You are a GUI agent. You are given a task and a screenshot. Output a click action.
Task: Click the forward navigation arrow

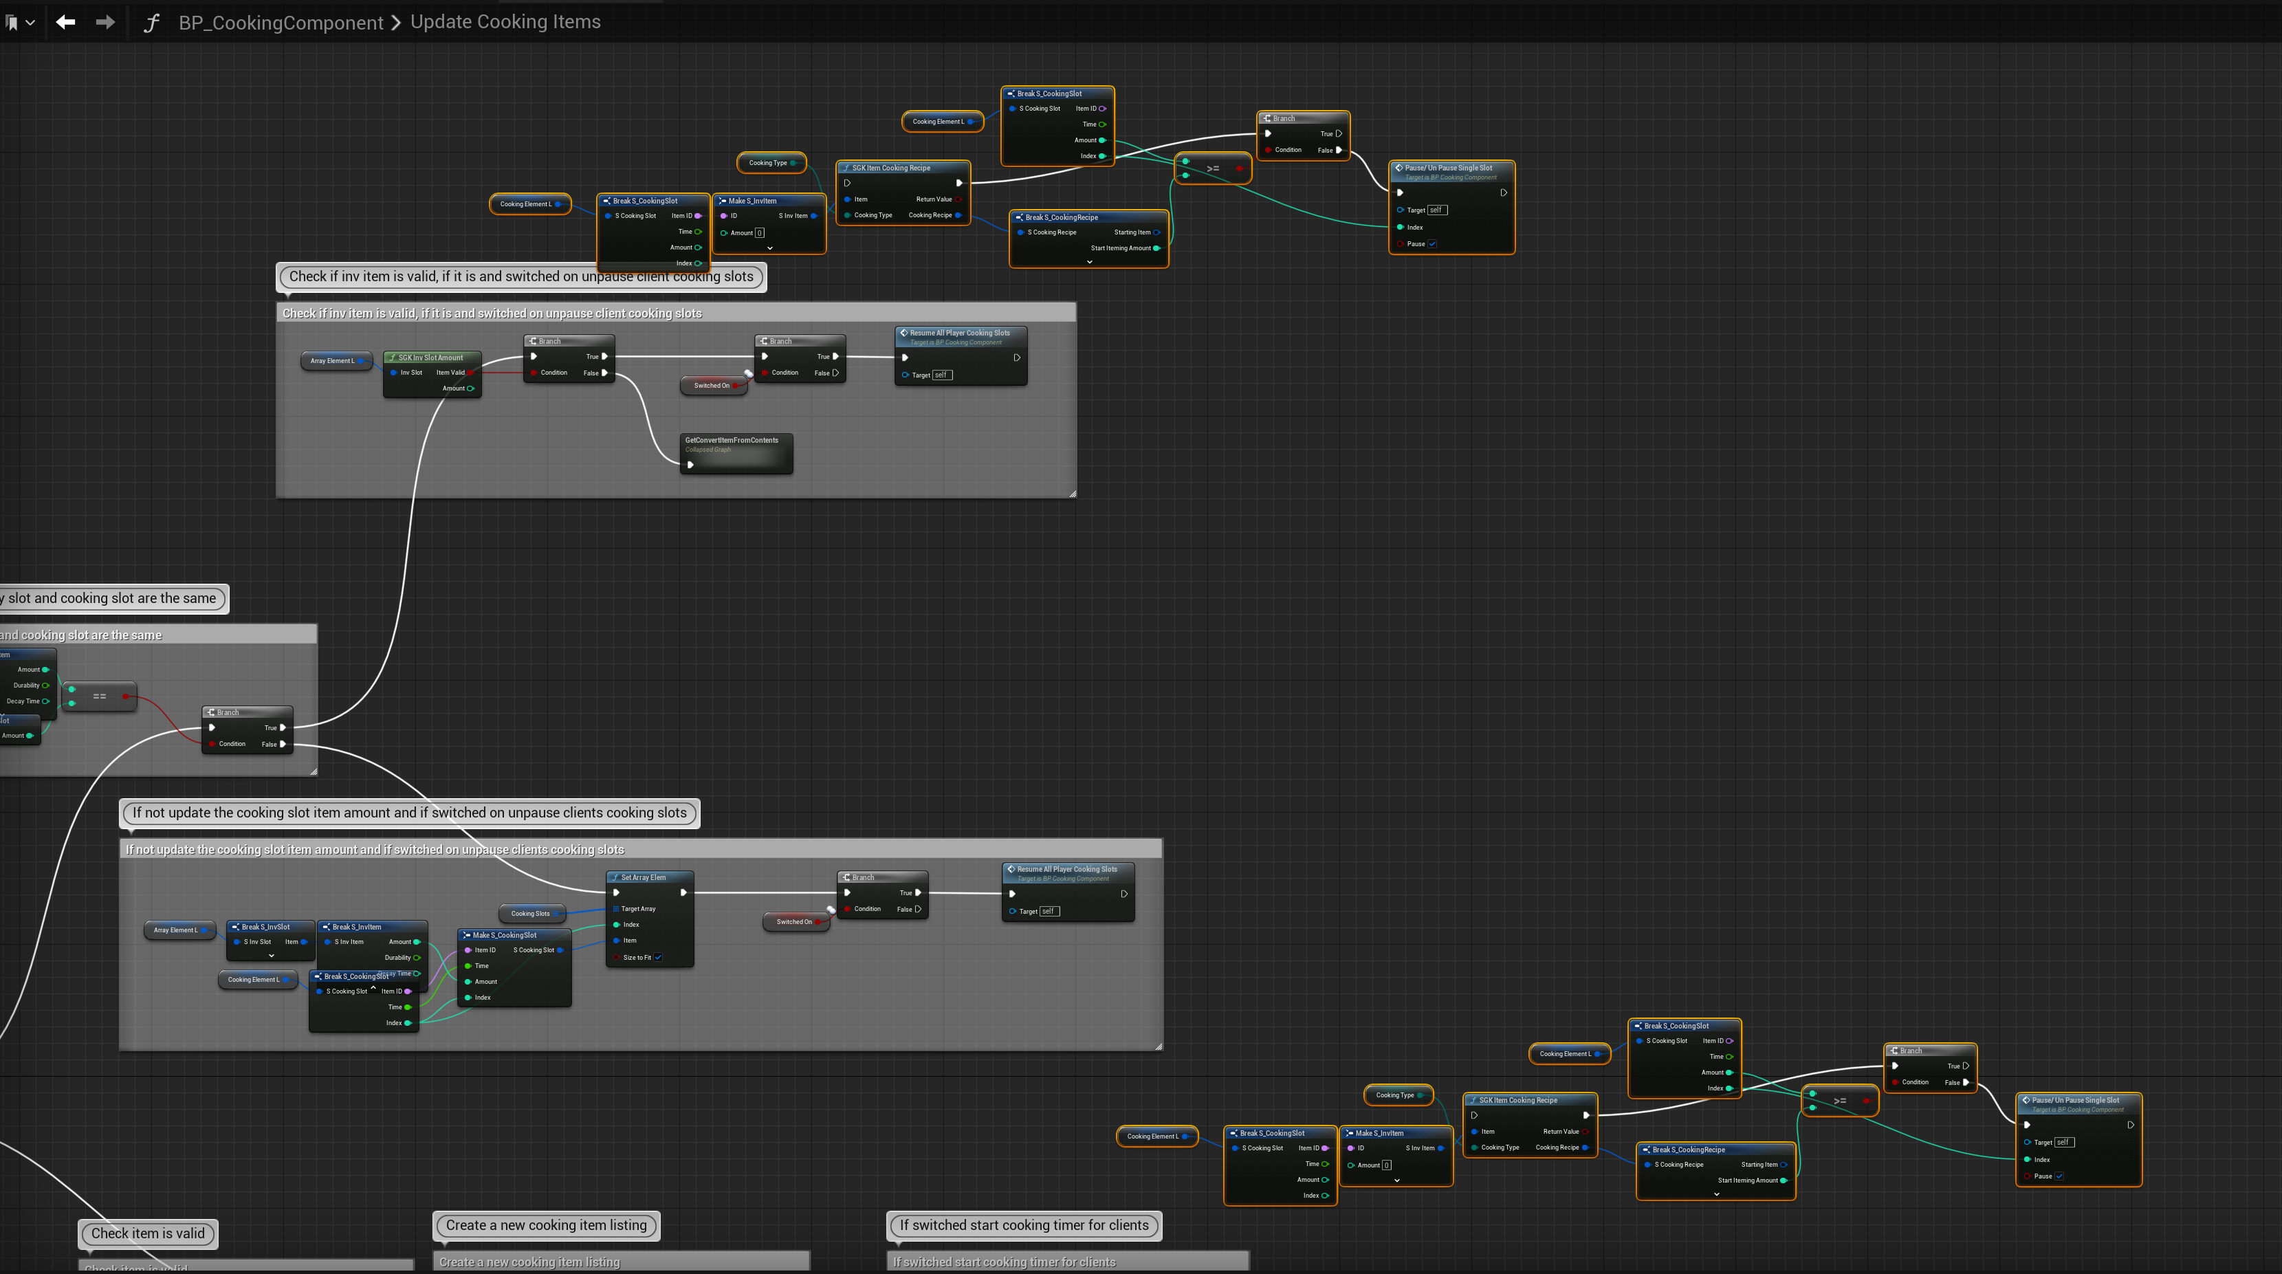point(105,22)
